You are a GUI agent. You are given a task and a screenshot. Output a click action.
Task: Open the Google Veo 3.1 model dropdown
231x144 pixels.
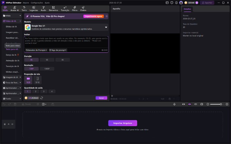point(66,27)
